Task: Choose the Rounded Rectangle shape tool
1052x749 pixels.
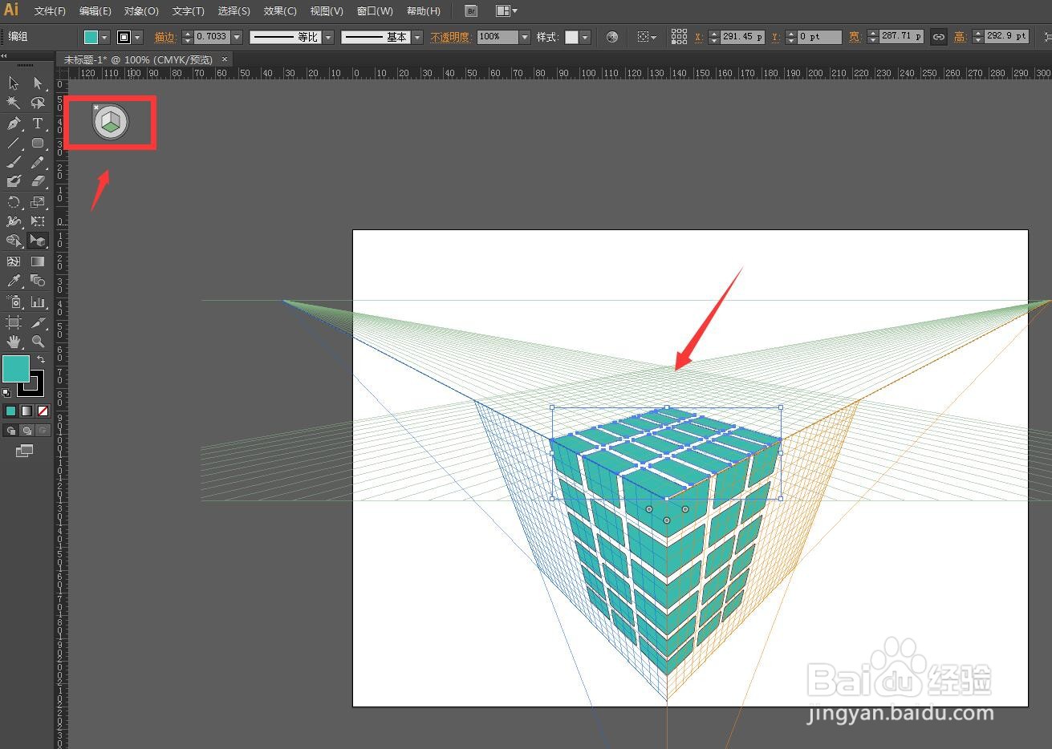Action: click(x=38, y=143)
